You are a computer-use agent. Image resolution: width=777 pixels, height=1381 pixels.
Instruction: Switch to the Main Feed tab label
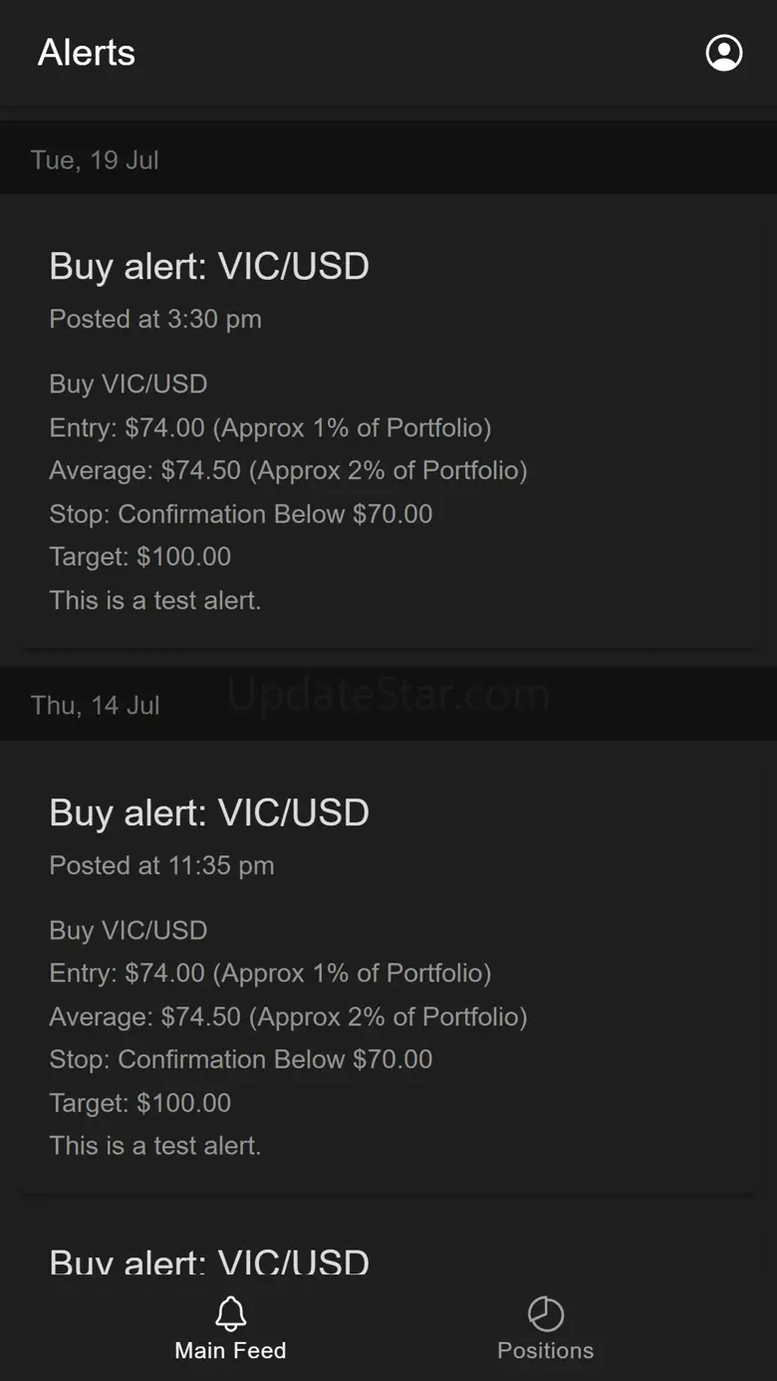(x=230, y=1351)
